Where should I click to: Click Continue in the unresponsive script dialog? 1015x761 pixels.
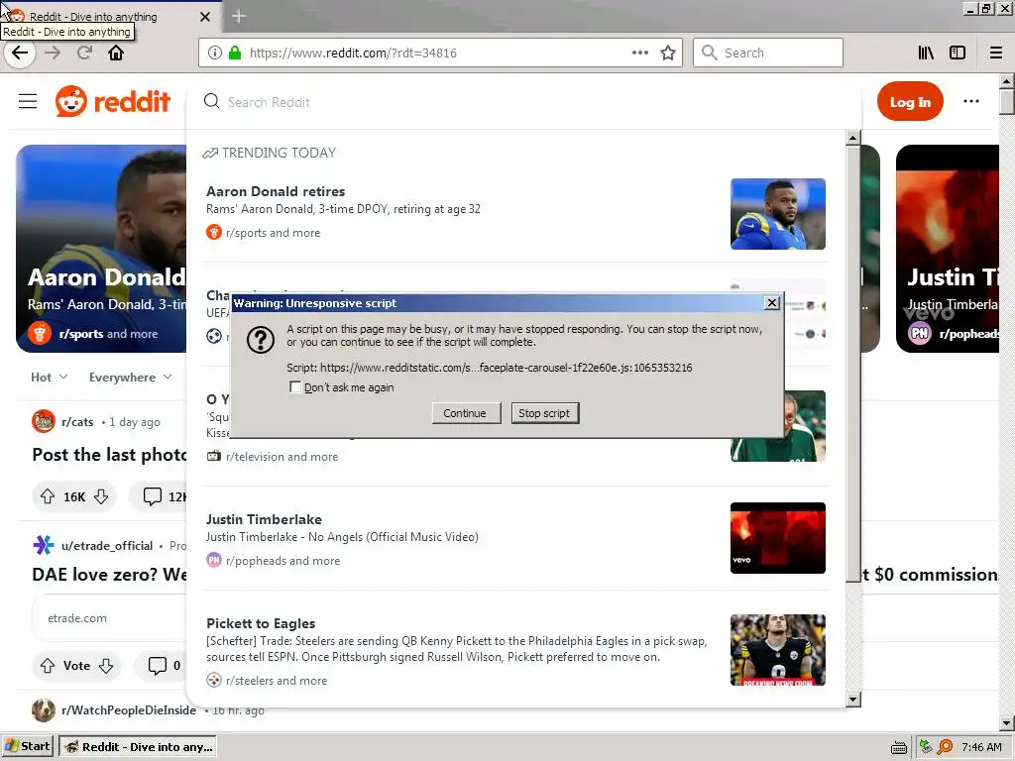point(466,413)
